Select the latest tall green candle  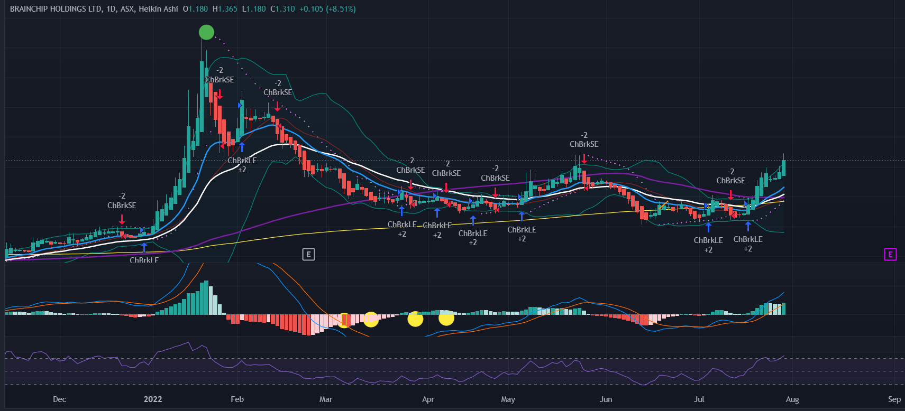click(783, 167)
